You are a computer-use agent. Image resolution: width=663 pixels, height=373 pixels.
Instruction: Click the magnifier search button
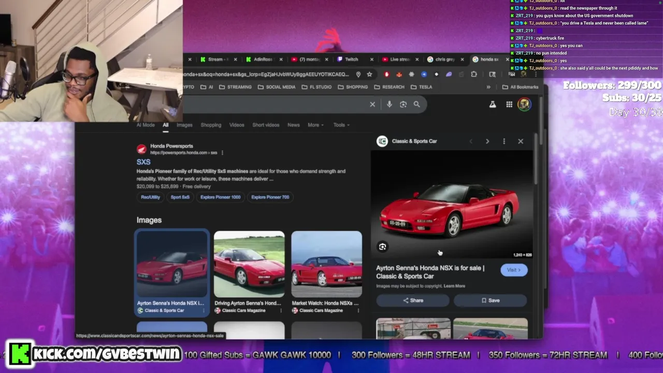click(416, 104)
